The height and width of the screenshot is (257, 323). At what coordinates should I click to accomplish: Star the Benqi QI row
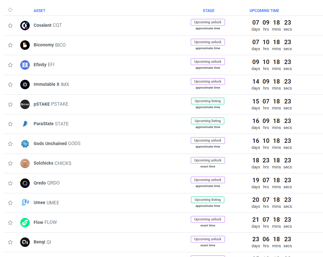10,242
